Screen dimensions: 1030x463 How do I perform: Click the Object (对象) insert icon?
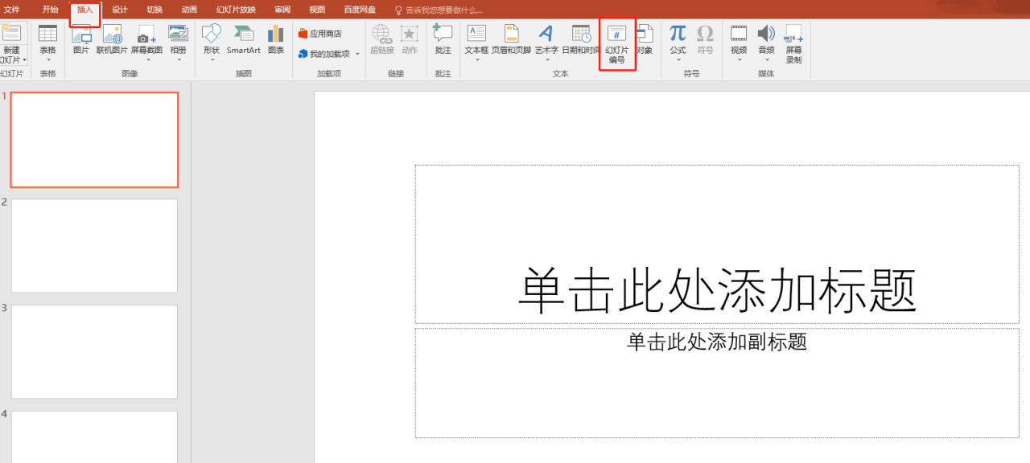click(x=645, y=35)
